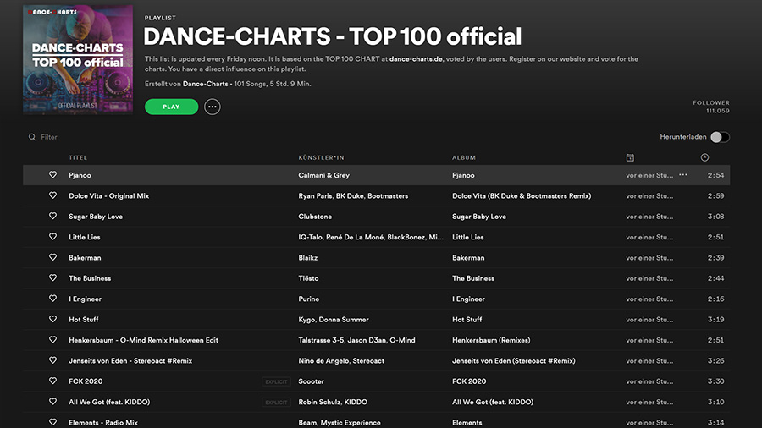This screenshot has height=428, width=762.
Task: Open the dance-charts.de link in description
Action: coord(416,58)
